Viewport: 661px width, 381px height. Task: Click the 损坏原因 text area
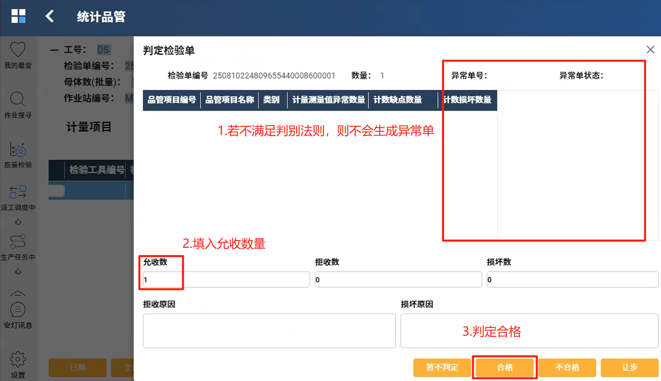click(529, 331)
